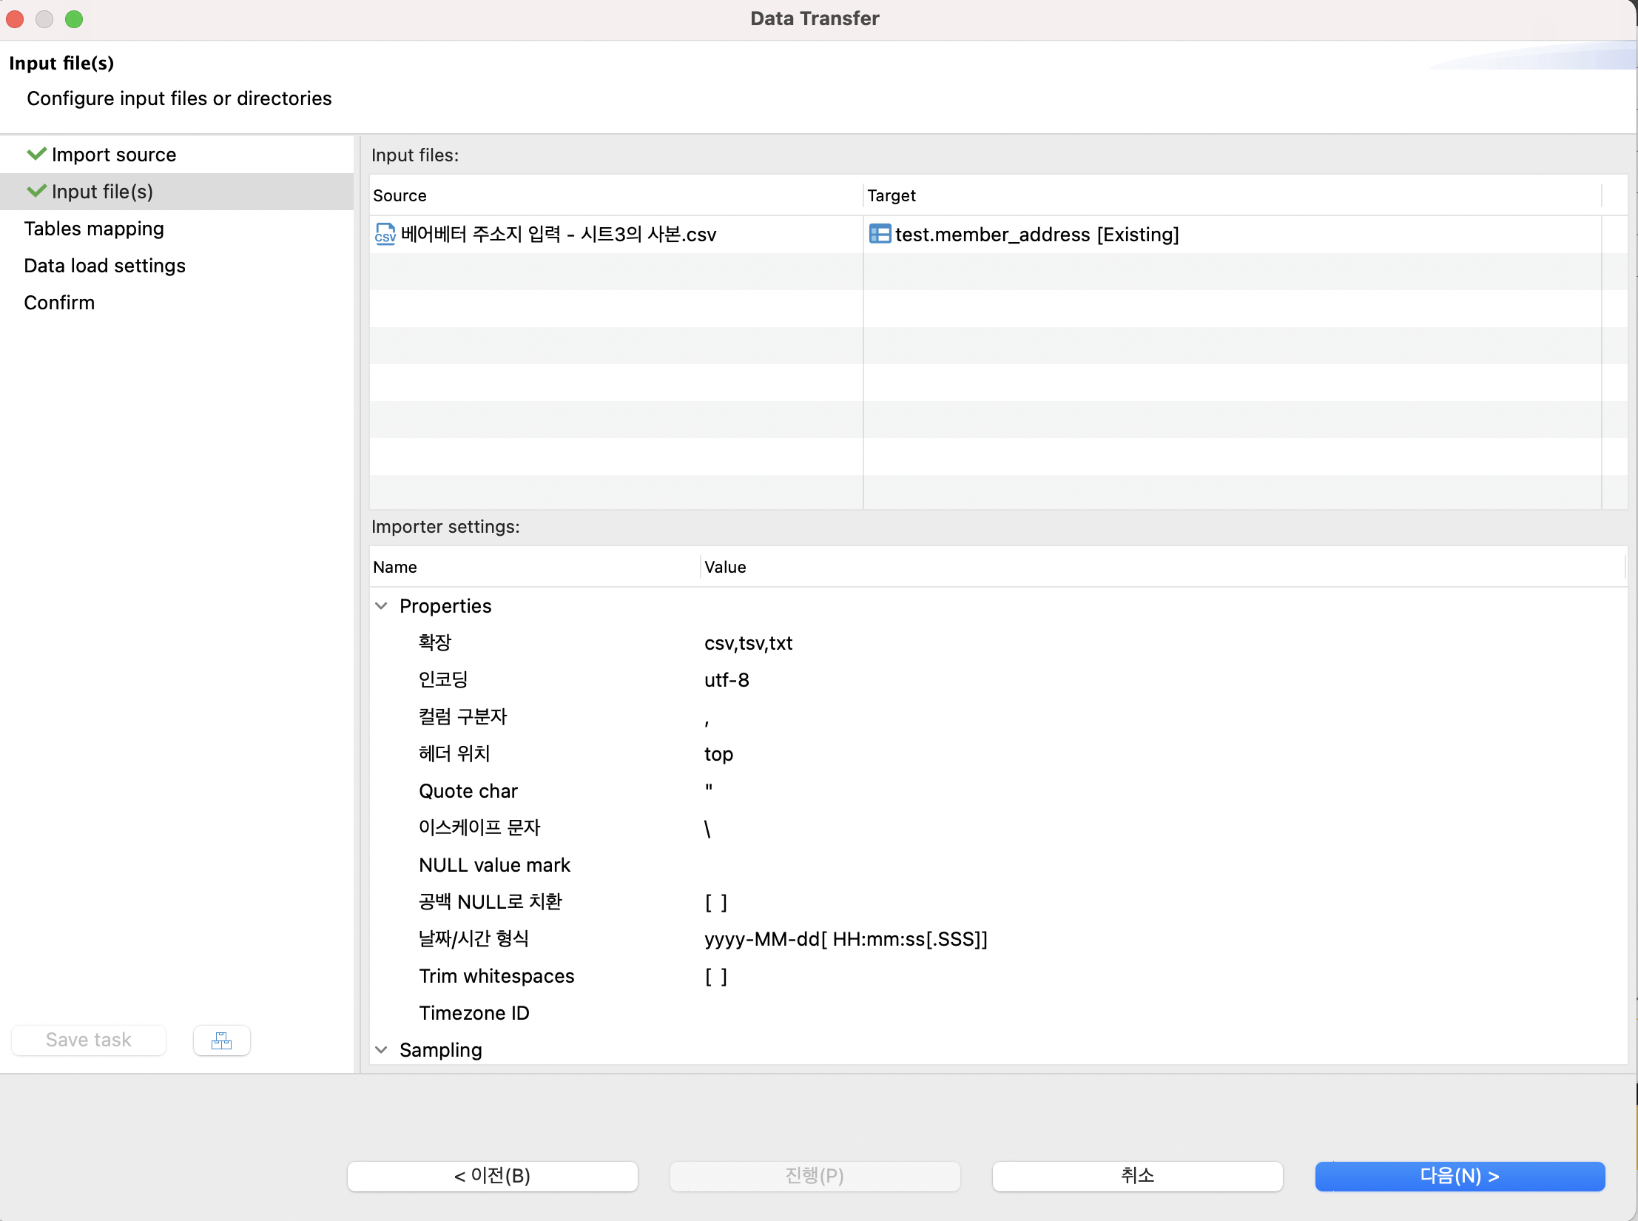
Task: Collapse the Sampling group chevron
Action: 382,1050
